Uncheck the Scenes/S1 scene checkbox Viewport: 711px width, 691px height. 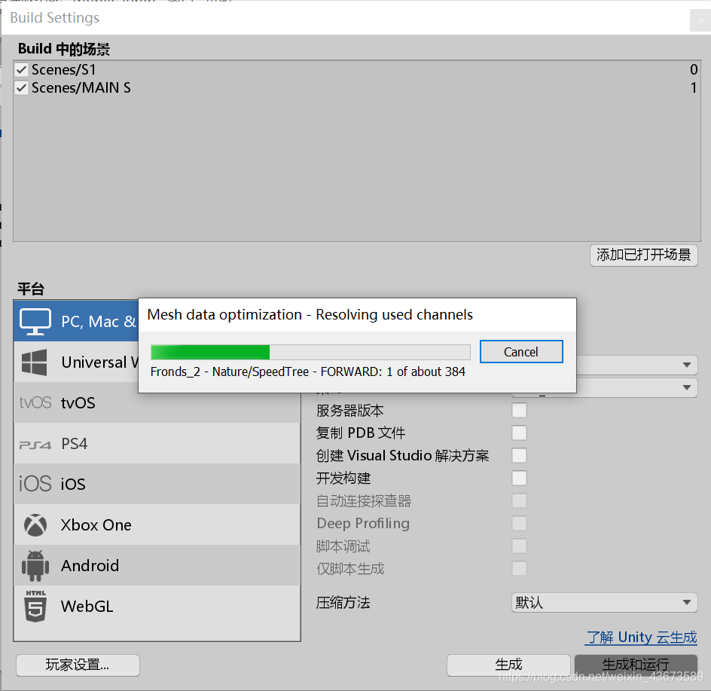21,70
